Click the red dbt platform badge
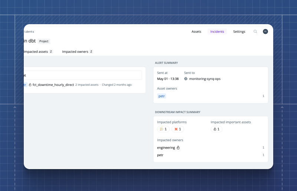Screen dimensions: 297x191 click(x=178, y=129)
